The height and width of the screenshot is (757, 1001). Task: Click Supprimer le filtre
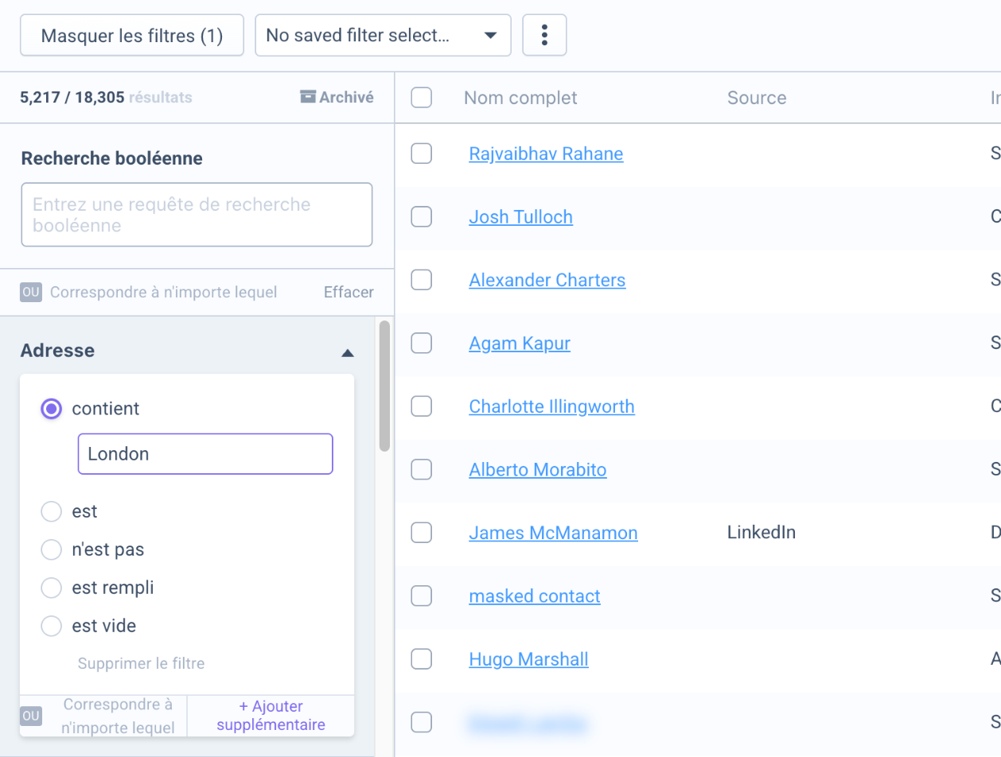141,663
